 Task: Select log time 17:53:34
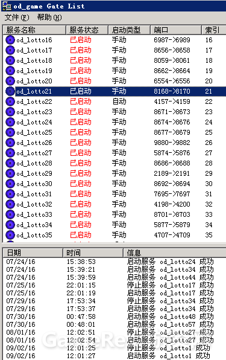81,301
